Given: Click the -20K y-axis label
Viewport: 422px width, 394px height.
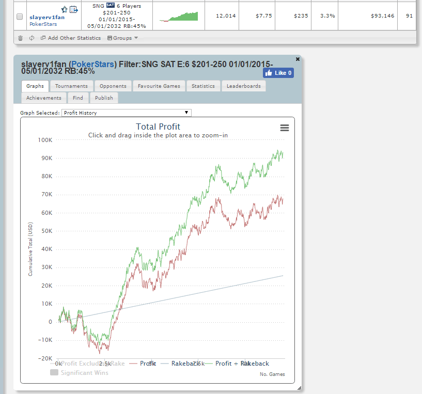Looking at the screenshot, I should click(x=45, y=358).
